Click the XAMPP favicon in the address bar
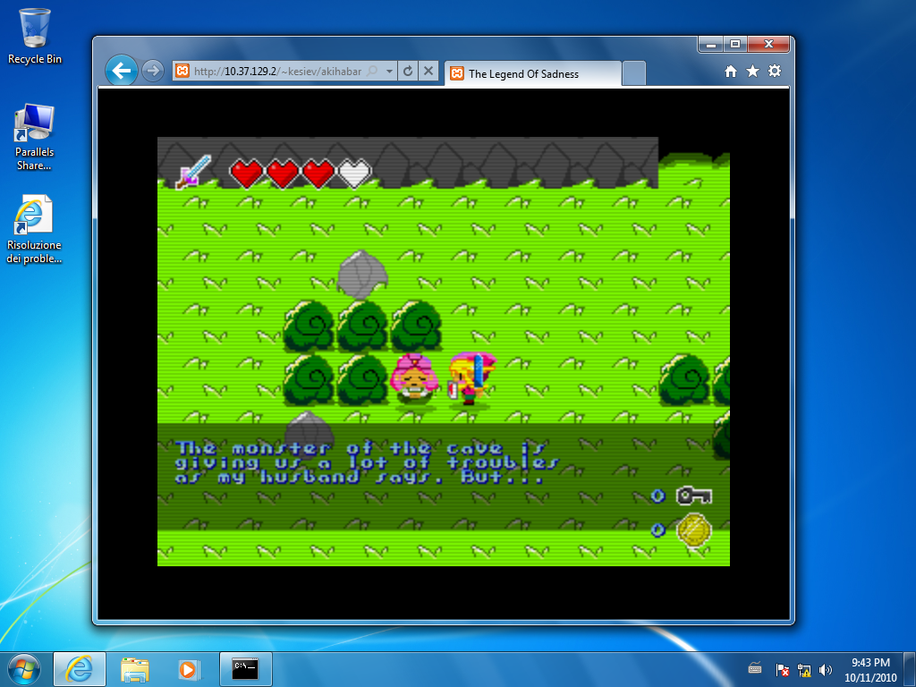Image resolution: width=916 pixels, height=687 pixels. pos(182,72)
